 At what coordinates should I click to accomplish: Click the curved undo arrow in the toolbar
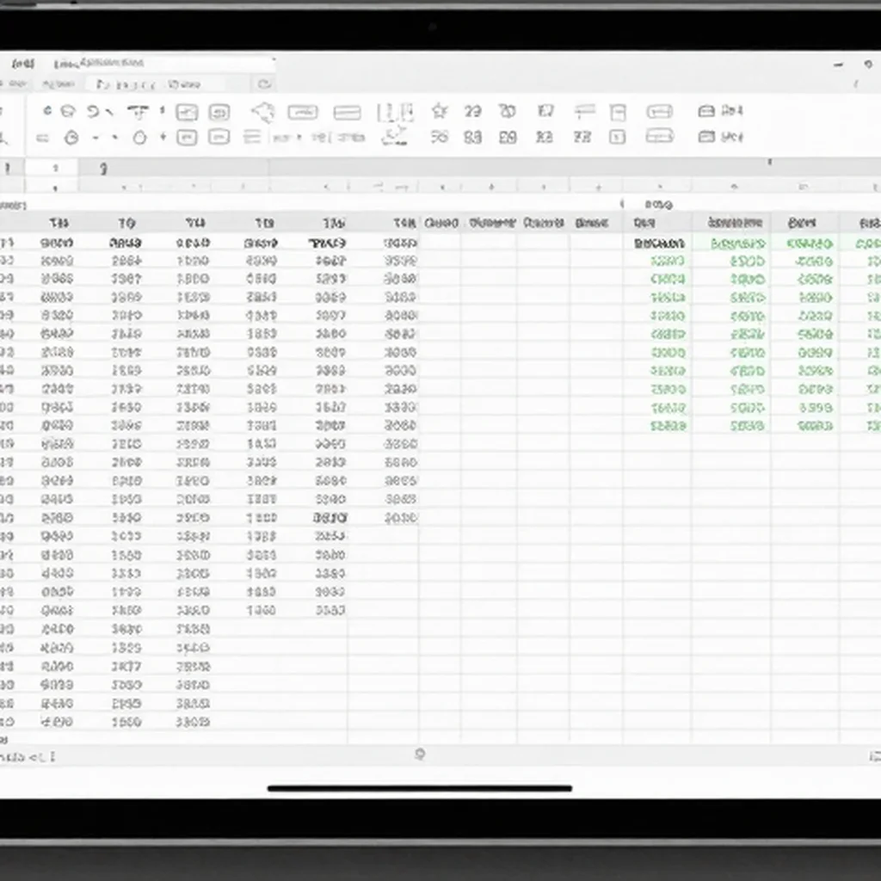93,111
